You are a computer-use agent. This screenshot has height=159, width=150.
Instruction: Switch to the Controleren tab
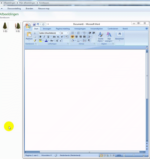[113, 29]
